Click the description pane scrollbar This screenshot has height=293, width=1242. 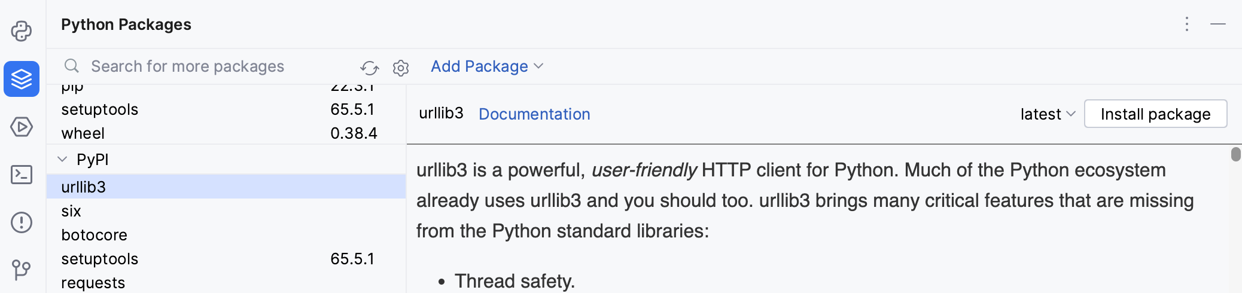[x=1235, y=154]
